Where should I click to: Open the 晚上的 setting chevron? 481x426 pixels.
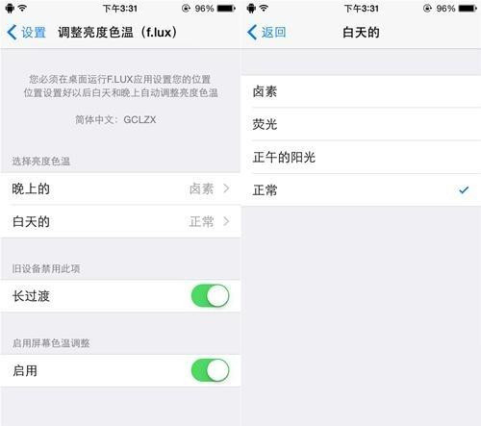(x=226, y=188)
